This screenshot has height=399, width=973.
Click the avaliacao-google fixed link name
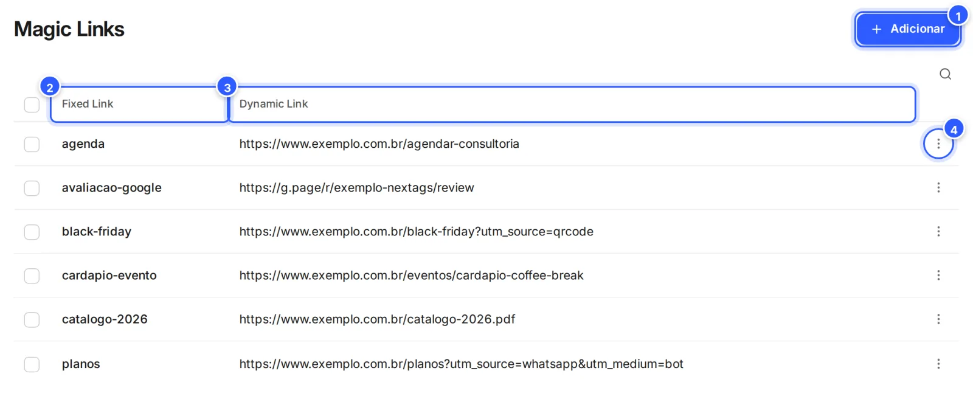point(112,188)
